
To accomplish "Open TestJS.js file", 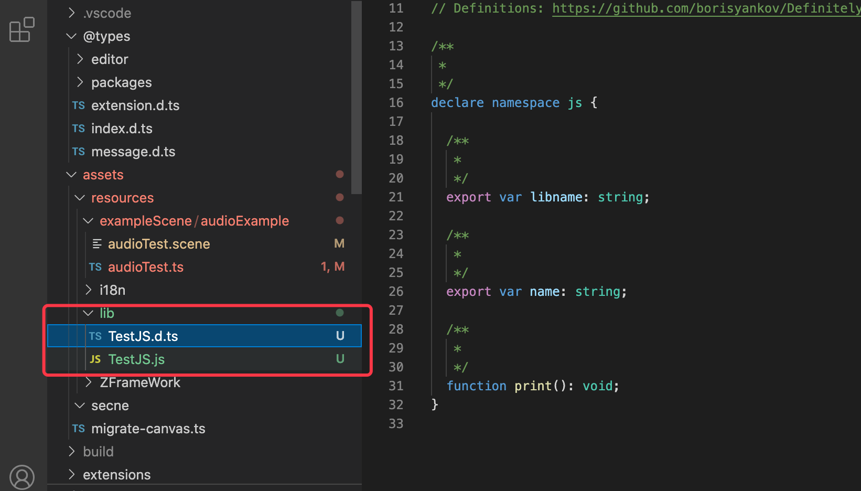I will tap(136, 359).
